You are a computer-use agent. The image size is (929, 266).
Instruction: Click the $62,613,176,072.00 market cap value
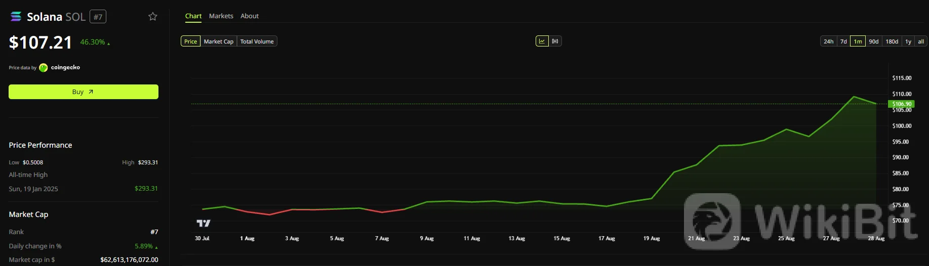(x=129, y=259)
